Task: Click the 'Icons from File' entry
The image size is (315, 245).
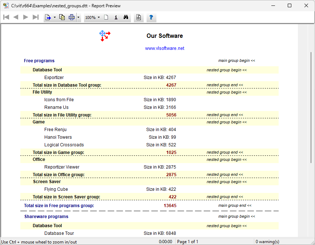Action: pos(59,100)
